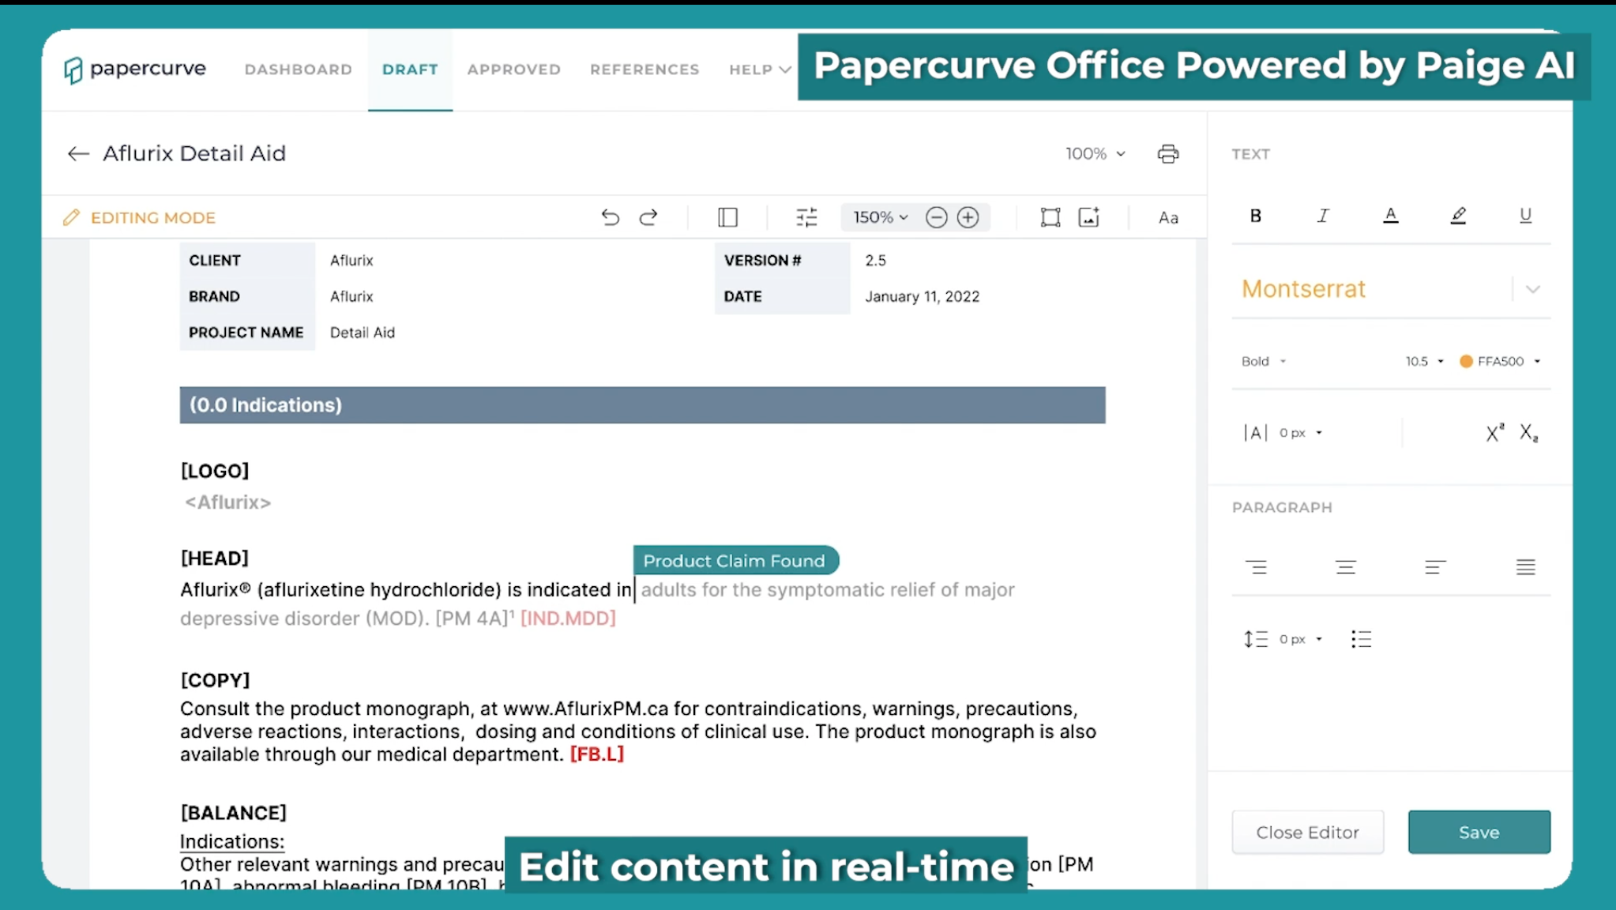Click the zoom in plus icon
The width and height of the screenshot is (1616, 910).
click(968, 217)
